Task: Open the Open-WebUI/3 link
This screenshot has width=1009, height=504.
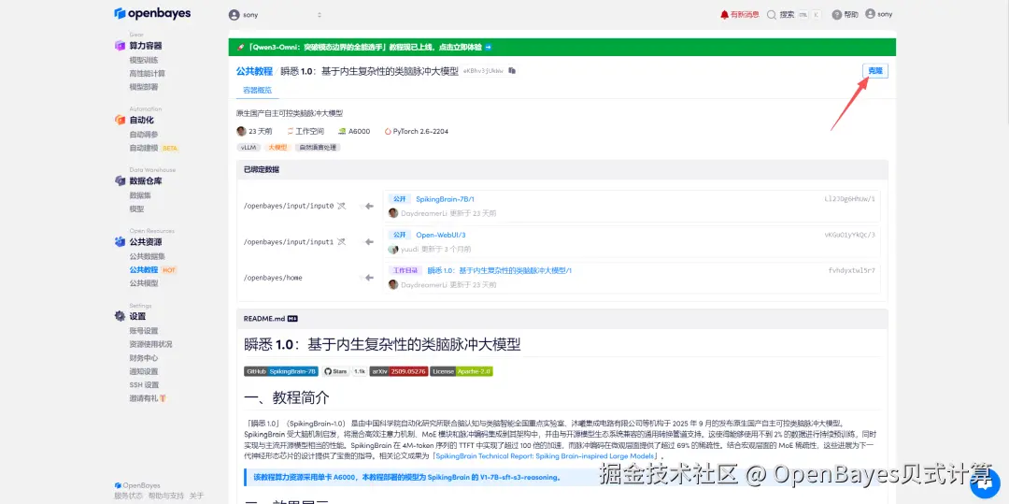Action: pyautogui.click(x=441, y=235)
